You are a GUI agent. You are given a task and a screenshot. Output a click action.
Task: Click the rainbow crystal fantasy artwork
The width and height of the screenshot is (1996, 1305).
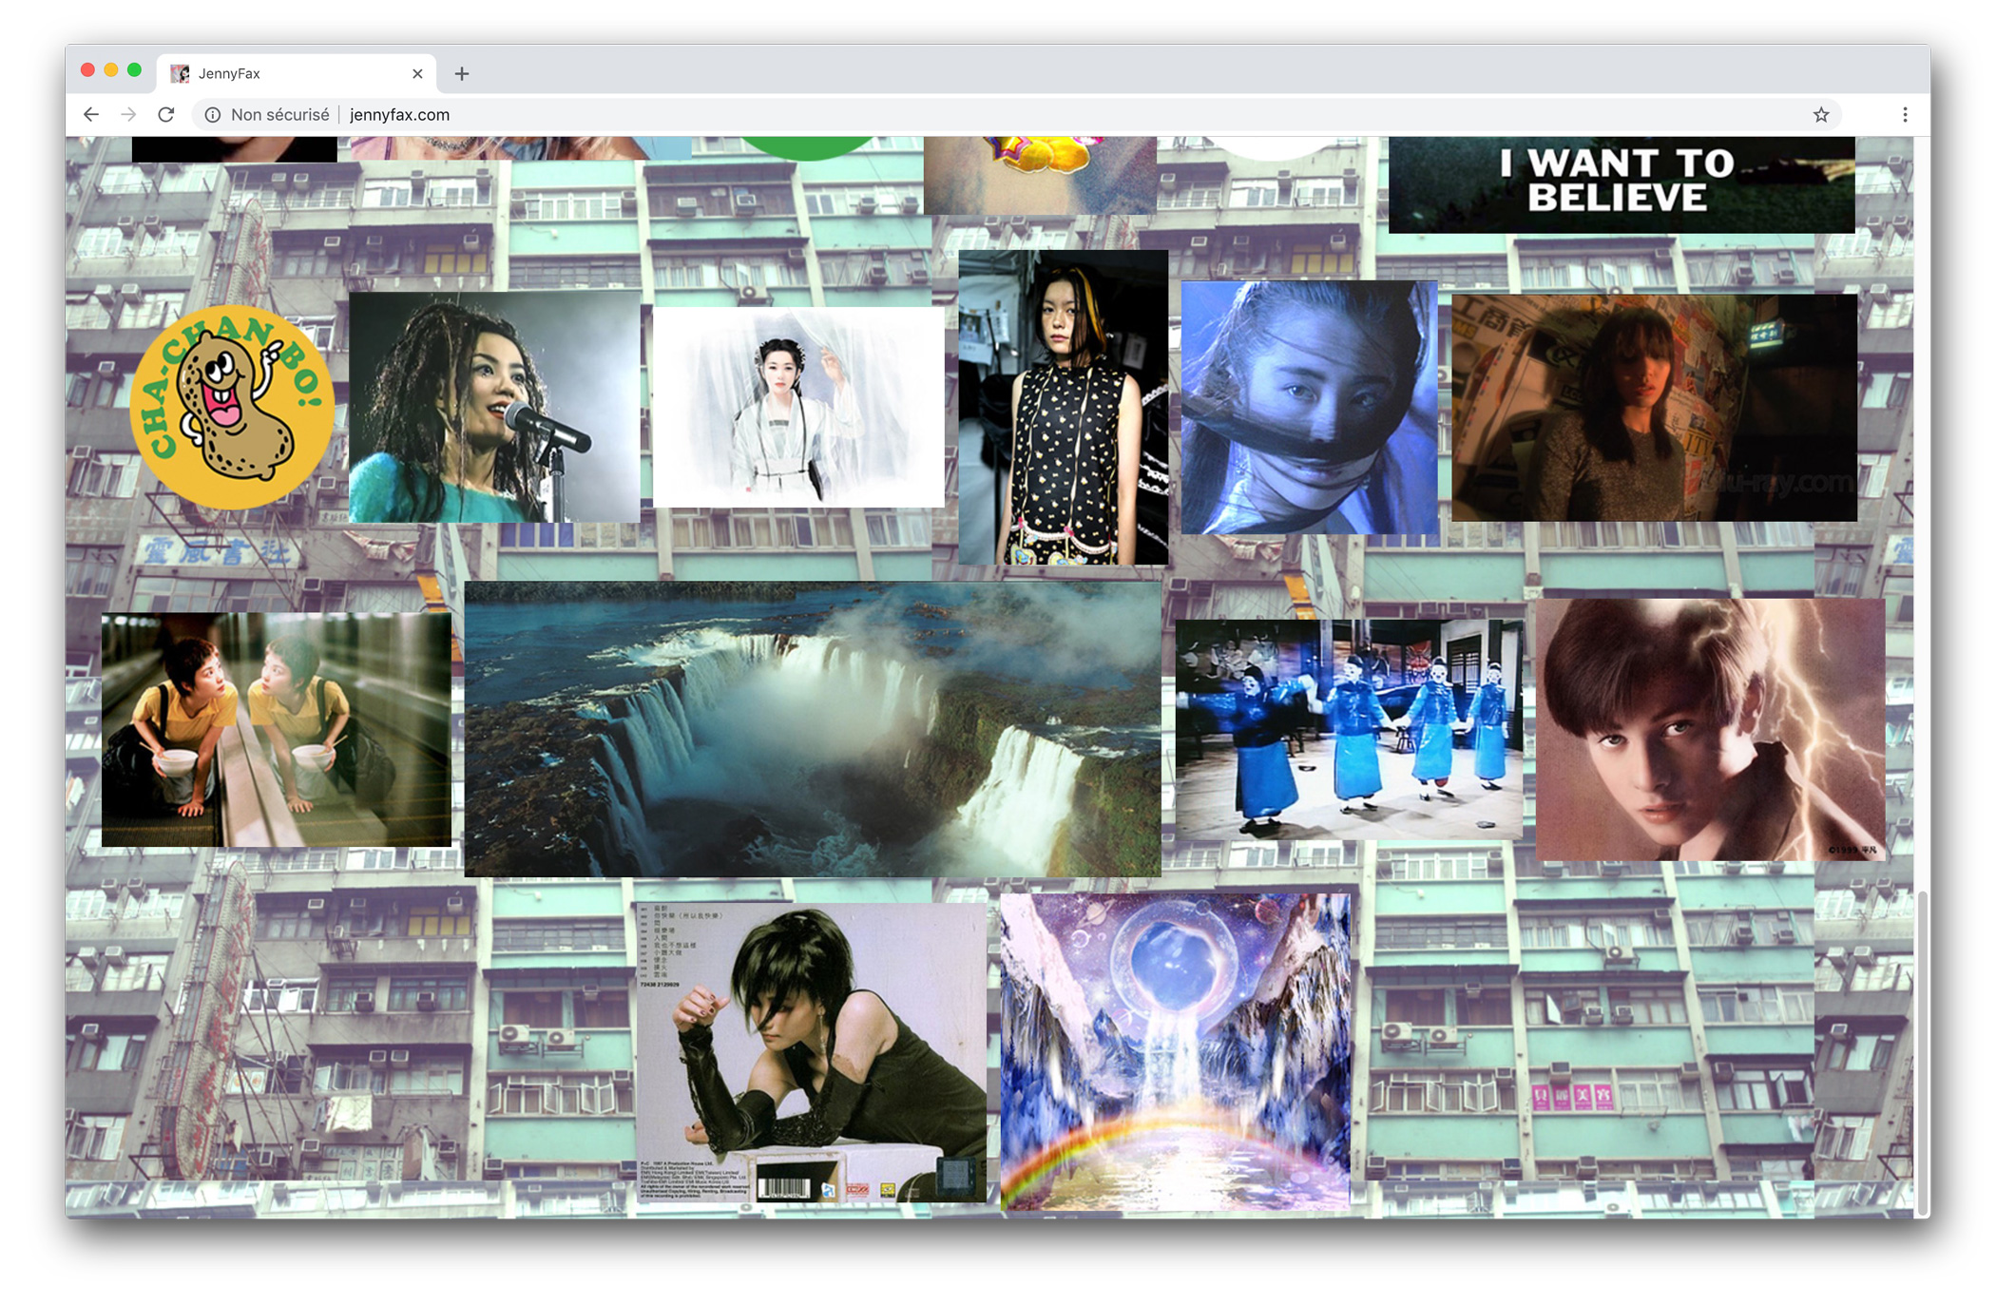coord(1175,1050)
